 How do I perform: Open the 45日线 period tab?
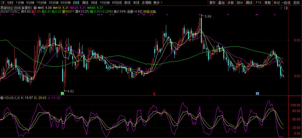click(117, 3)
